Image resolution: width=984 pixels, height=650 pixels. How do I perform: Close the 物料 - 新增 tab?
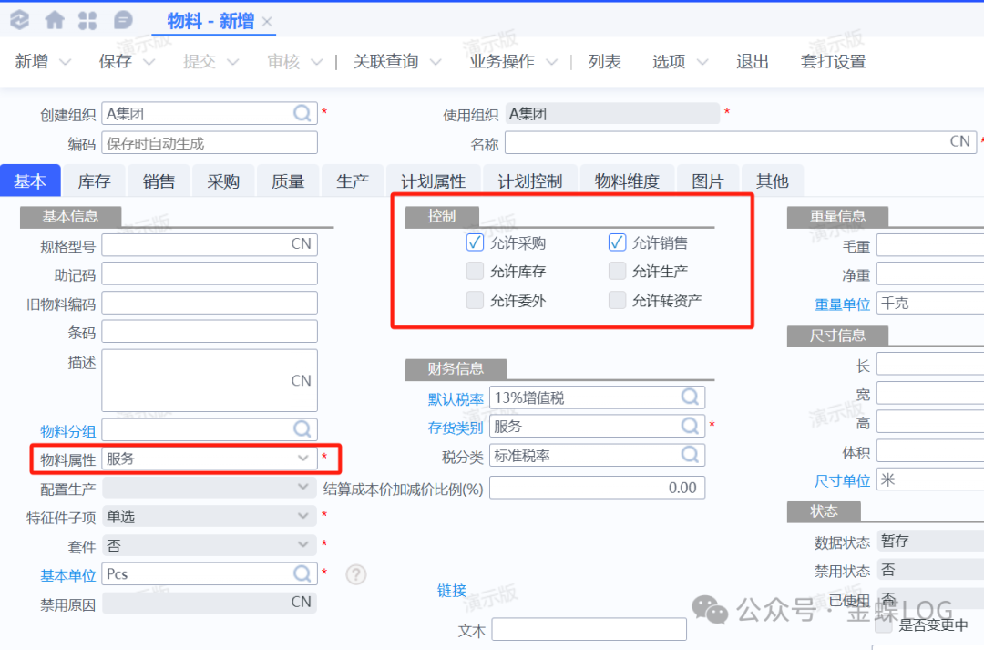point(266,21)
